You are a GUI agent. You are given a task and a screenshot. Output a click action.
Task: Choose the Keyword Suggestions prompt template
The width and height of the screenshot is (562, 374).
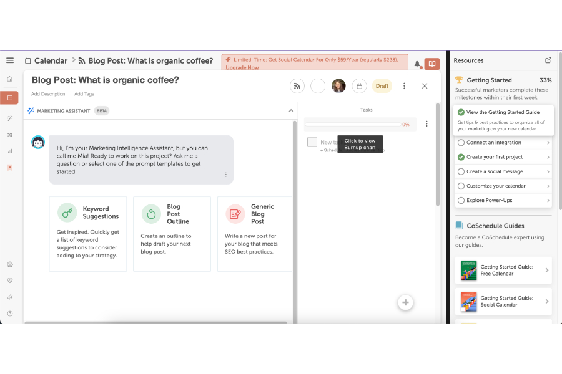pos(88,234)
